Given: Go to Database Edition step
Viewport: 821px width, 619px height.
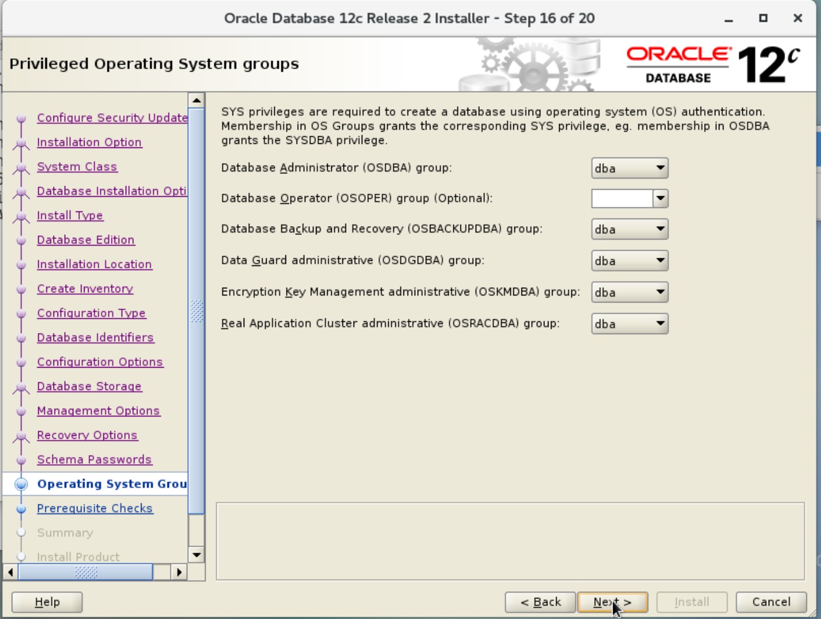Looking at the screenshot, I should click(x=86, y=240).
